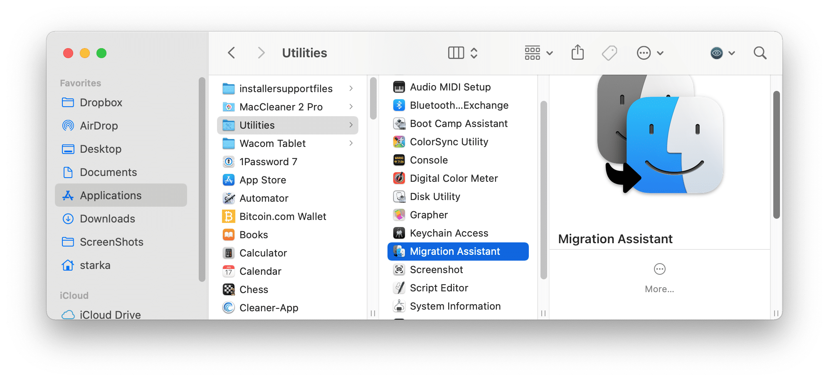829x381 pixels.
Task: Open the view style up-down selector arrows
Action: [x=474, y=53]
